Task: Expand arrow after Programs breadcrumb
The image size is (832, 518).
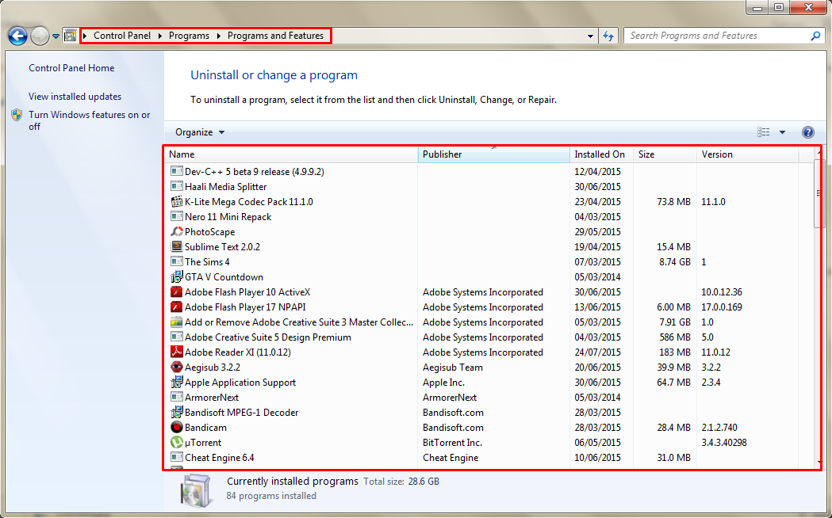Action: pos(219,36)
